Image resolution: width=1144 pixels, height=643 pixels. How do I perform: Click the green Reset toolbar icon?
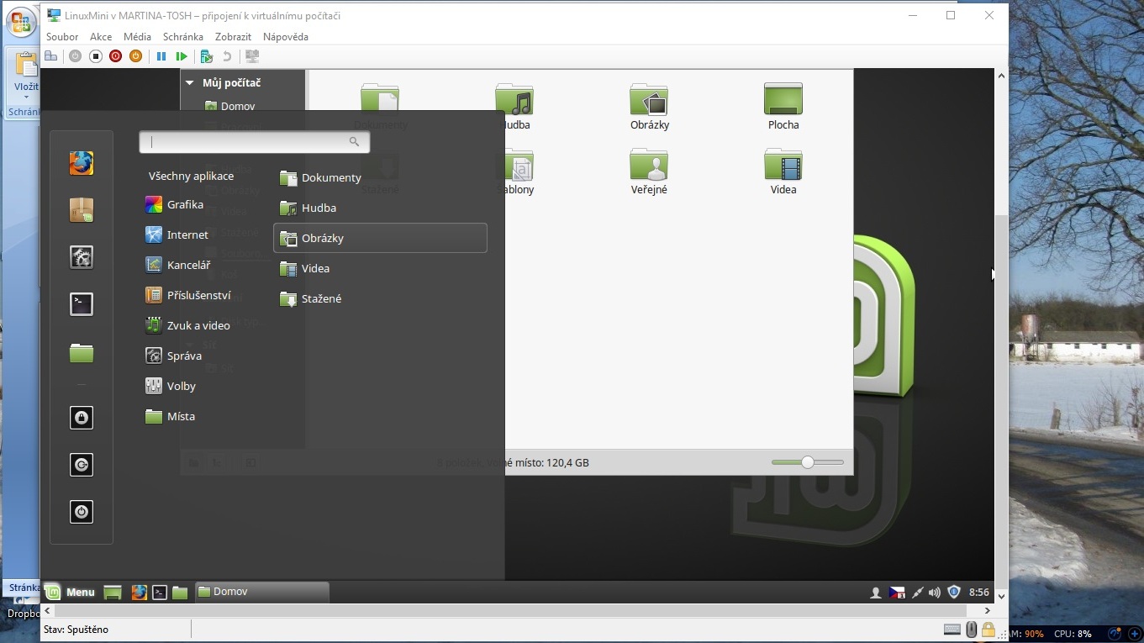tap(182, 56)
